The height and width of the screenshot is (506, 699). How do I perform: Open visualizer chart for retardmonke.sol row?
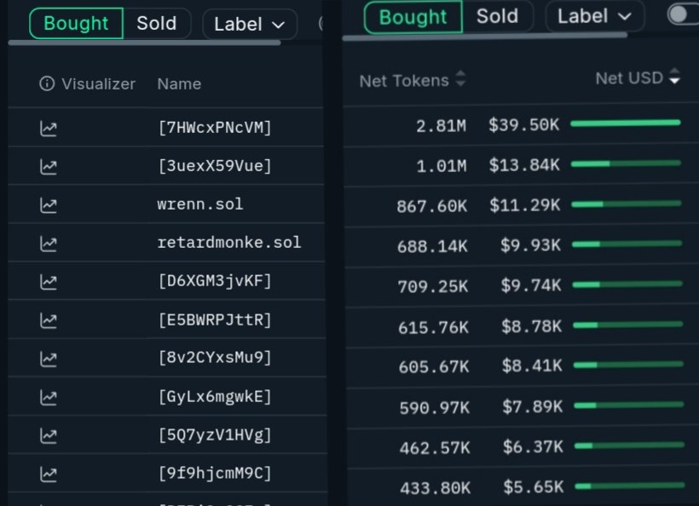(x=48, y=244)
